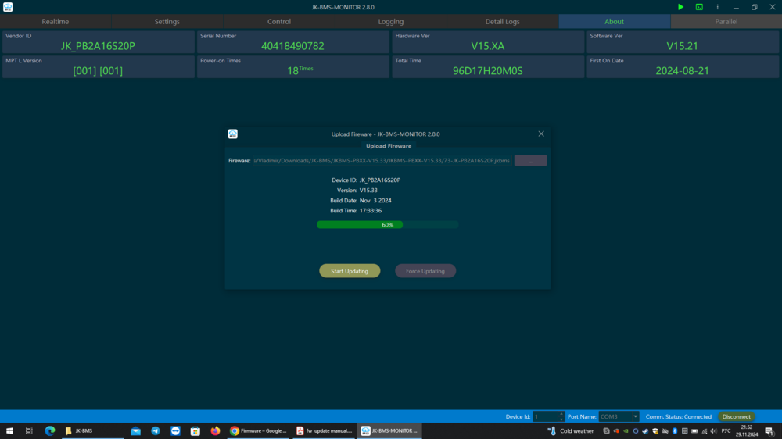782x439 pixels.
Task: Click the Device Id number field
Action: (x=545, y=416)
